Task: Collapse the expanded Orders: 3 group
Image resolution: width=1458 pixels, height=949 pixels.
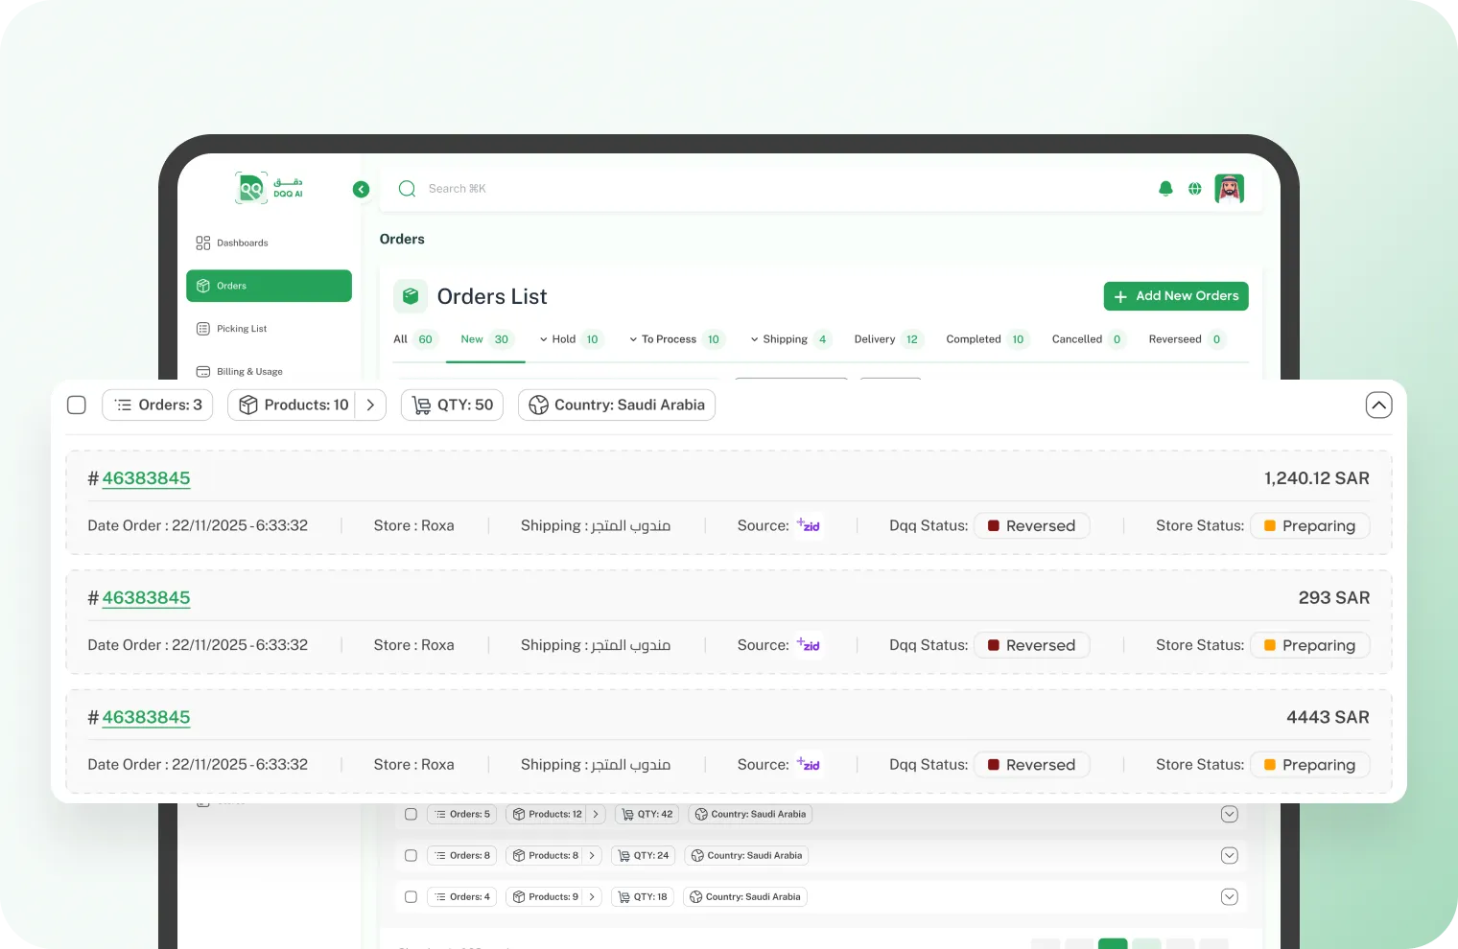Action: pos(1378,405)
